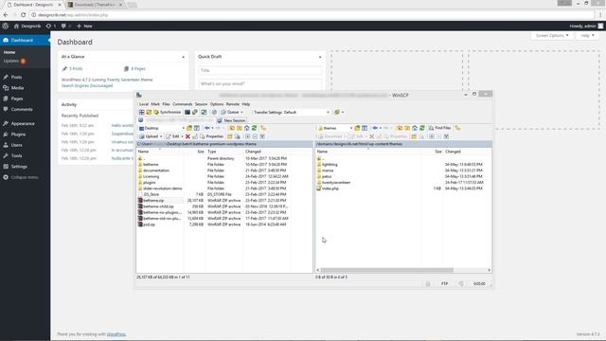Sort remote files by Changed column header

point(467,152)
